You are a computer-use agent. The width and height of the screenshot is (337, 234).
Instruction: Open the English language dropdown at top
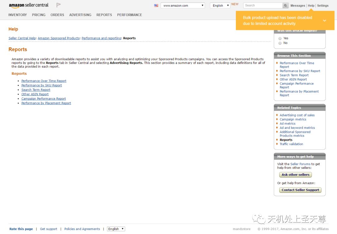pyautogui.click(x=220, y=5)
